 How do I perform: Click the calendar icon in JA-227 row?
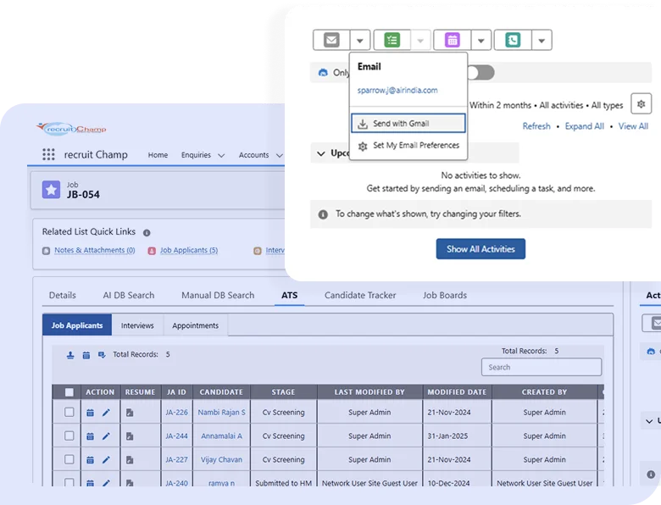[x=90, y=460]
